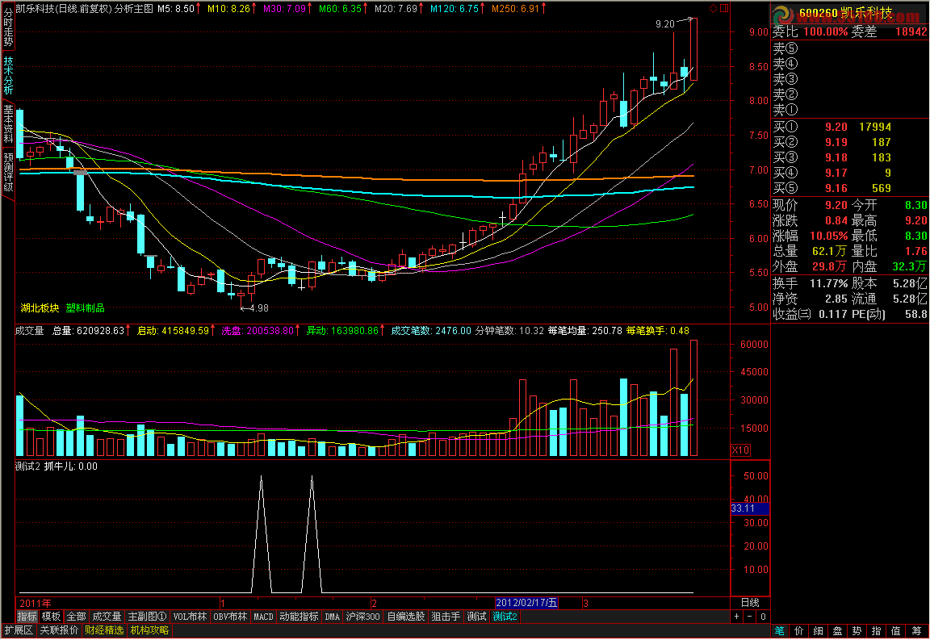The image size is (930, 640).
Task: Select the 指标 tab at bottom
Action: point(27,617)
